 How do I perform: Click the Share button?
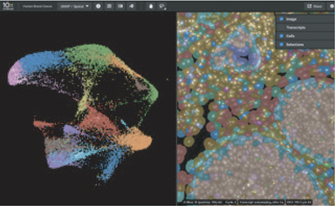click(315, 6)
